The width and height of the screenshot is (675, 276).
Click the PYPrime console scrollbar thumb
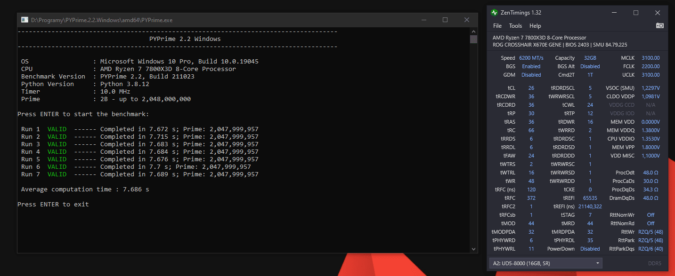474,39
